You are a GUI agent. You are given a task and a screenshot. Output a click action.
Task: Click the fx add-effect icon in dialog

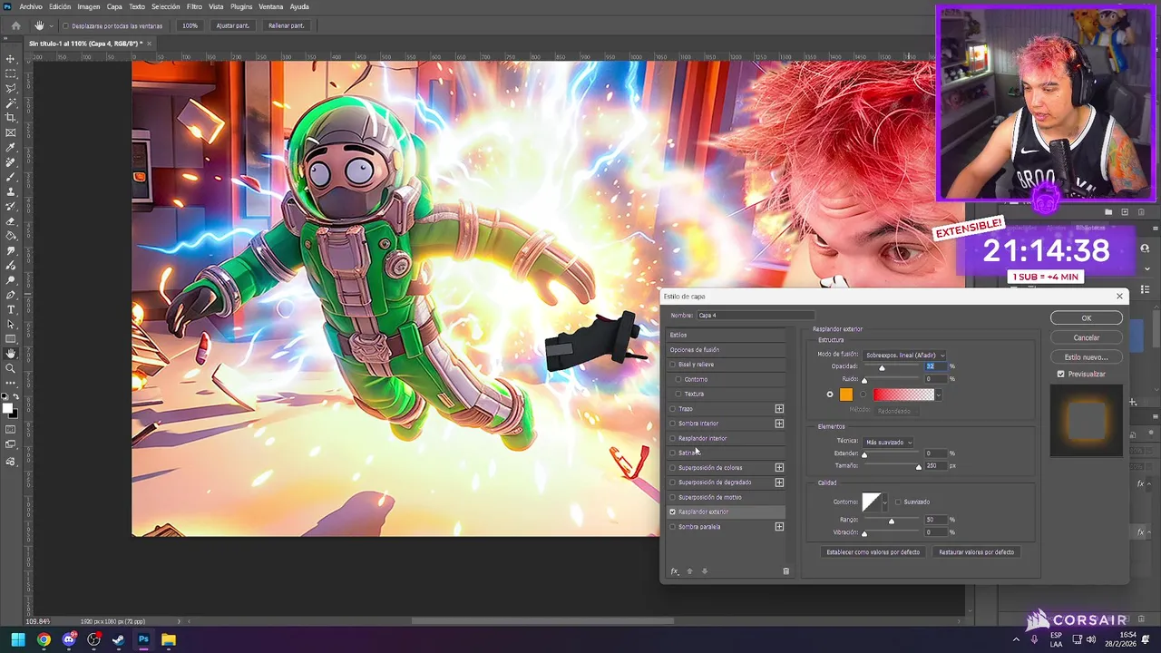coord(674,571)
